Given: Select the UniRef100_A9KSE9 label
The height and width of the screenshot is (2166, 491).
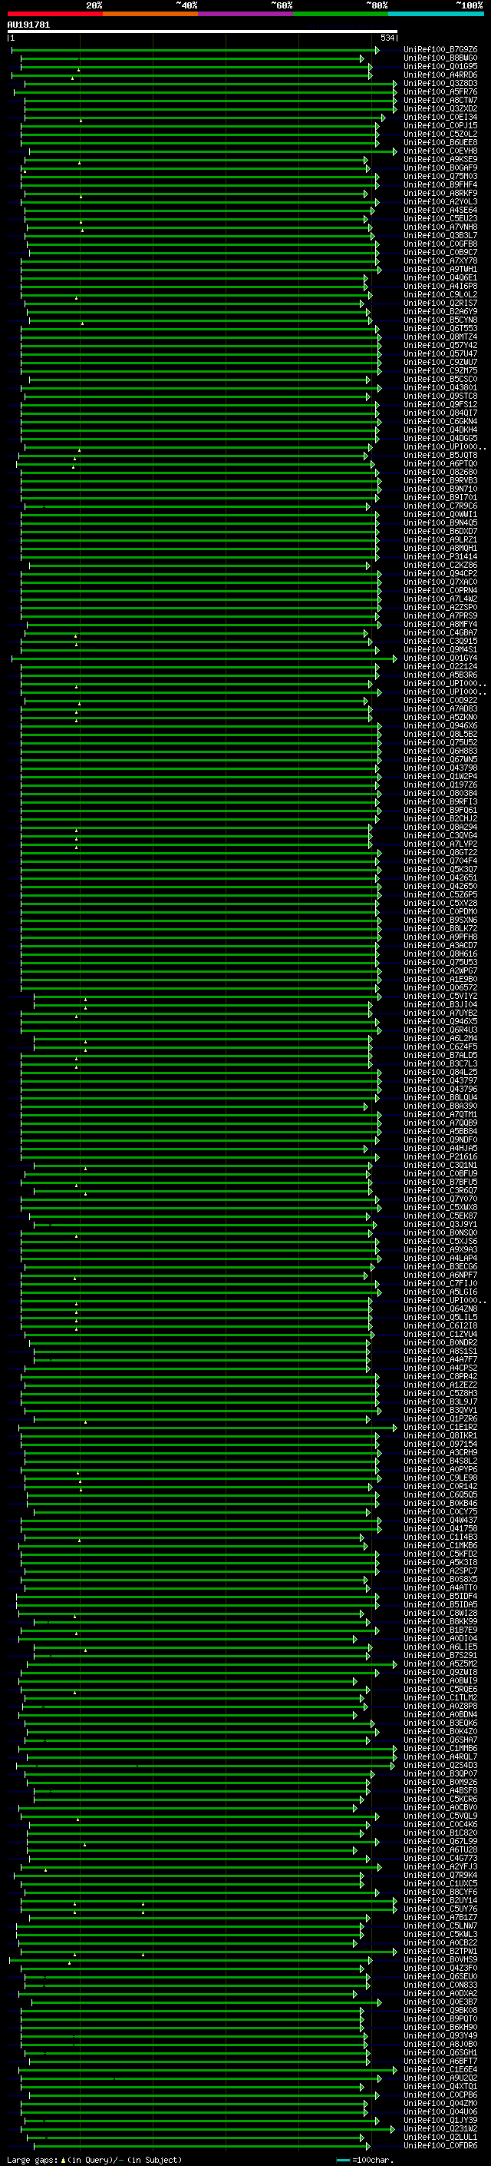Looking at the screenshot, I should [x=440, y=160].
